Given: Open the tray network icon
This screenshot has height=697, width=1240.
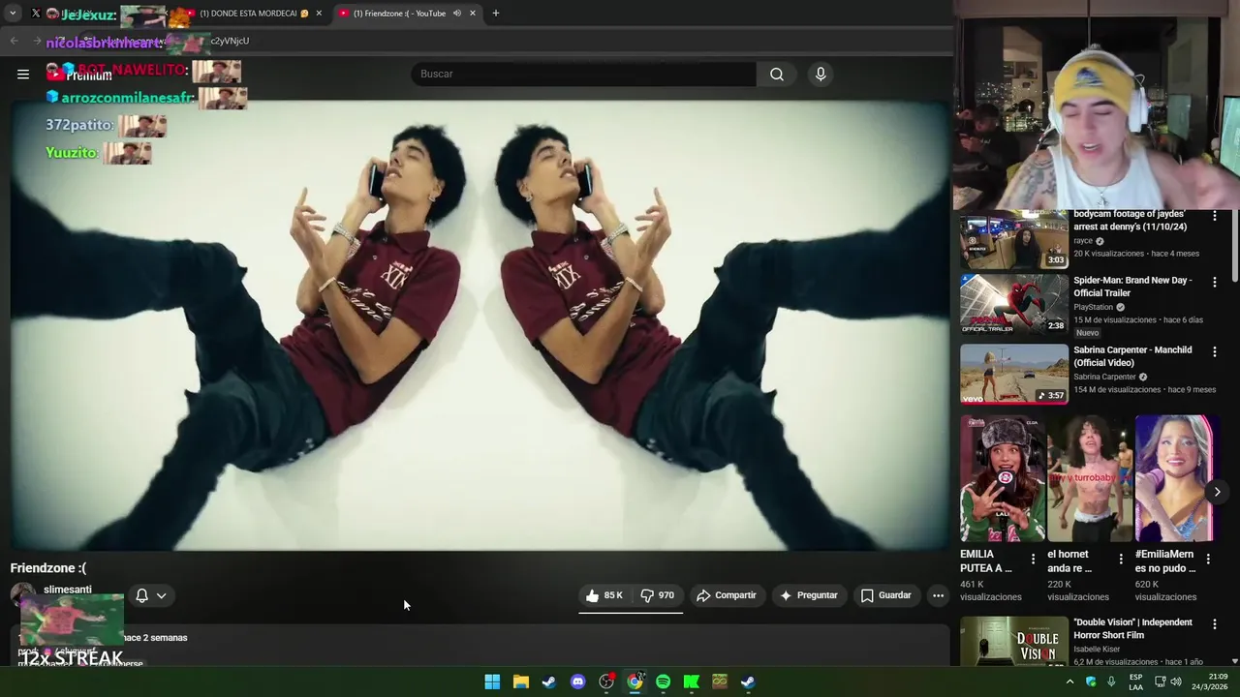Looking at the screenshot, I should 1160,682.
